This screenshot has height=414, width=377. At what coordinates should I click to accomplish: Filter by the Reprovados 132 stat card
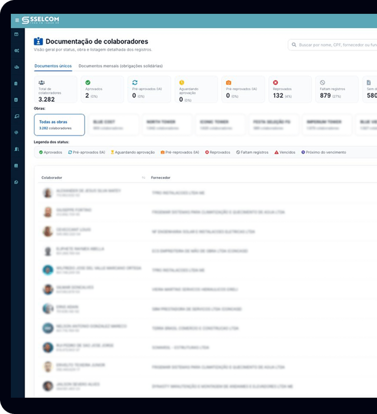pos(290,89)
